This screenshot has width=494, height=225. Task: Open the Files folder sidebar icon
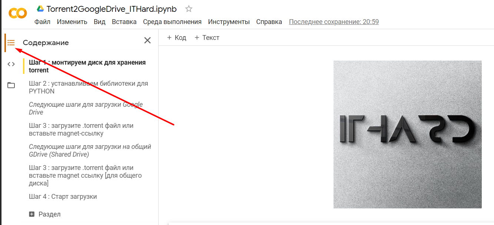(x=11, y=85)
